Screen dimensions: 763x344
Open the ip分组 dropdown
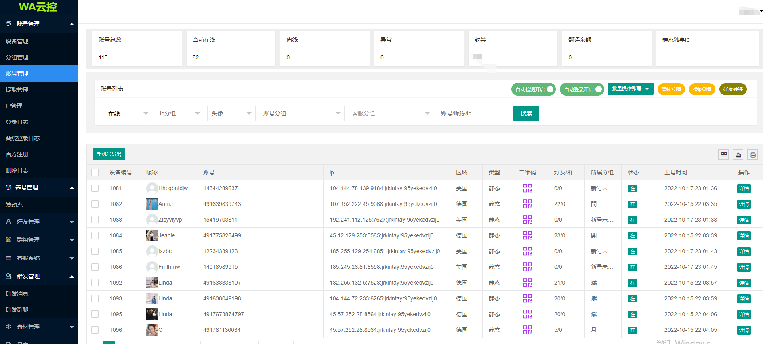tap(180, 113)
